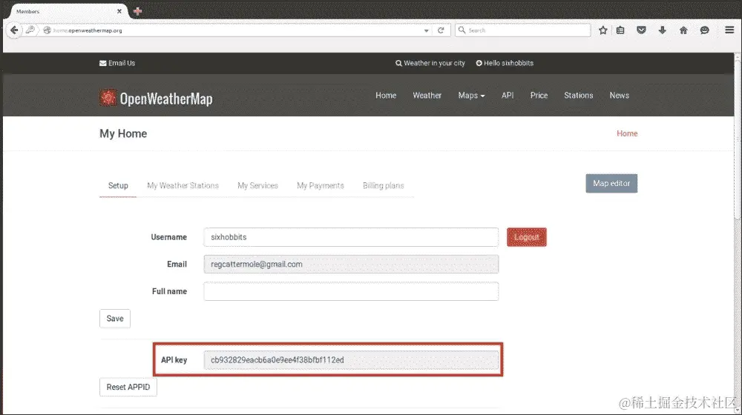Click the API key field
The height and width of the screenshot is (415, 742).
click(x=351, y=360)
